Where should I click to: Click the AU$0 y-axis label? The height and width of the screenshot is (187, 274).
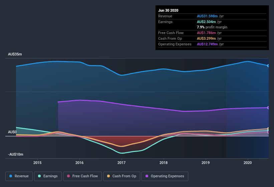[12, 132]
